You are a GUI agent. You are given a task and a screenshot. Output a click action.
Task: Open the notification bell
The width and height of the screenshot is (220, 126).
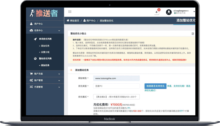coord(157,12)
